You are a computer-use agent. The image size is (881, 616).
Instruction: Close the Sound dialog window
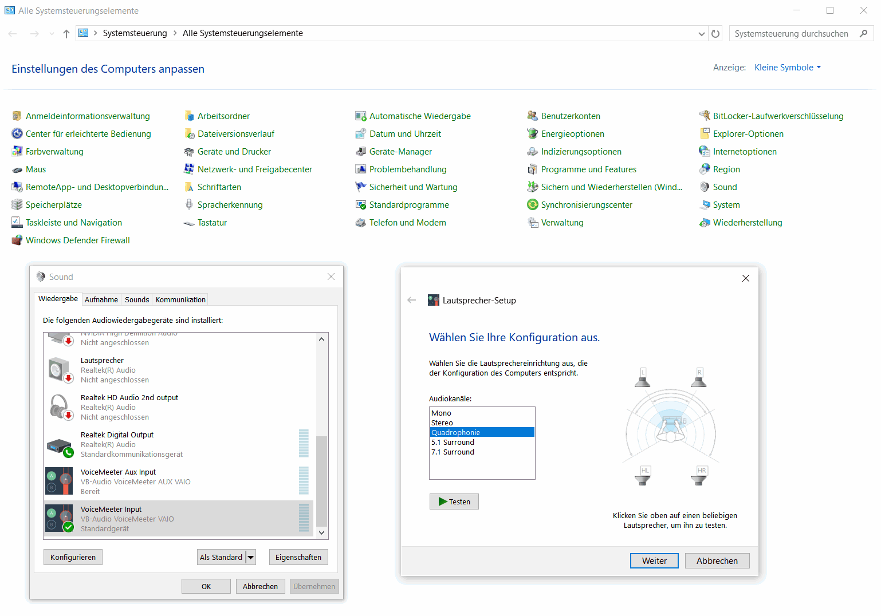[x=331, y=277]
